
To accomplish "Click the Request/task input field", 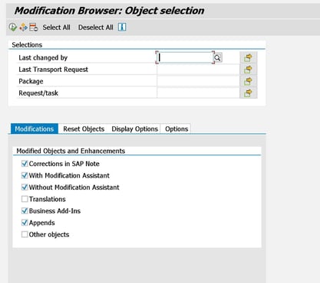I will [198, 93].
